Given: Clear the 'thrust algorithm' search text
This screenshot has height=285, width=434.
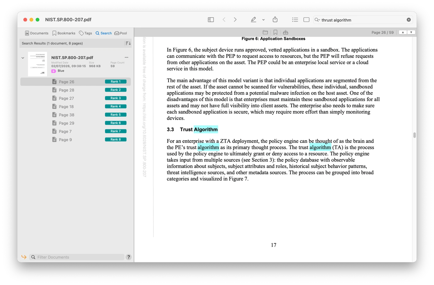Looking at the screenshot, I should (x=409, y=20).
